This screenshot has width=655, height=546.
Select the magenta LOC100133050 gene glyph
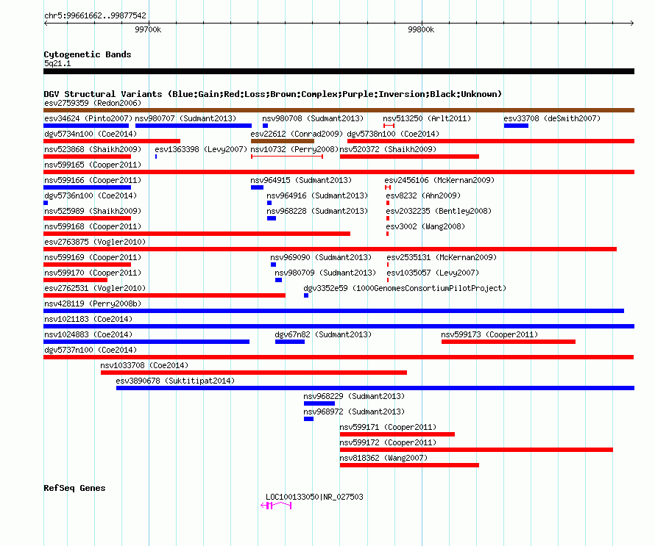[x=276, y=506]
